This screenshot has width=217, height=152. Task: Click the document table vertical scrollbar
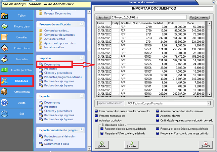click(x=209, y=60)
